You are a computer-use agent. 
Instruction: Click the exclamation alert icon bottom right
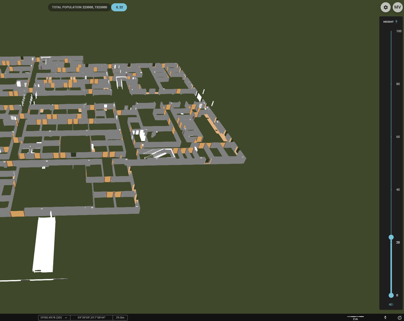(399, 317)
